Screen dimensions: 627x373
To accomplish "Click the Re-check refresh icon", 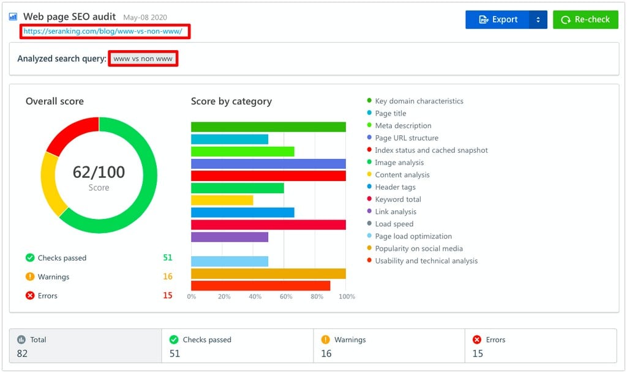I will point(566,19).
